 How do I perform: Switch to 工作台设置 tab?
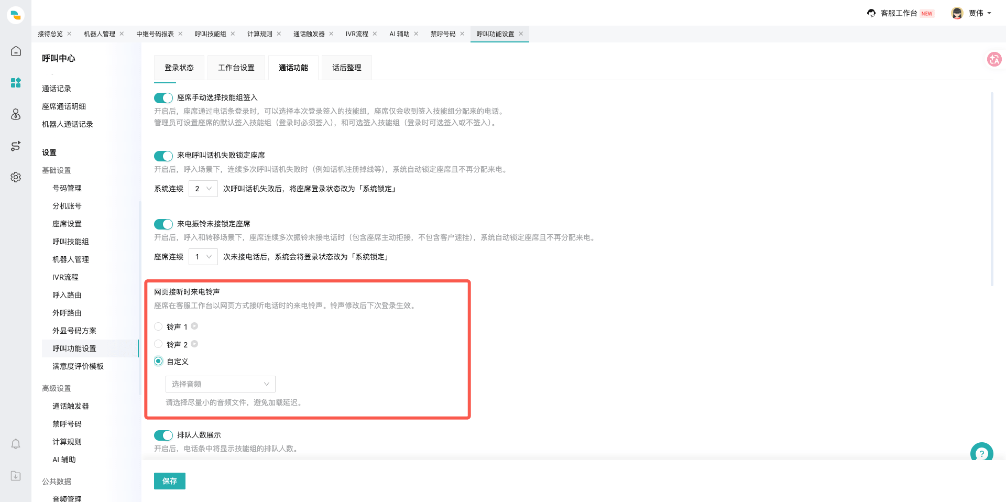(236, 68)
